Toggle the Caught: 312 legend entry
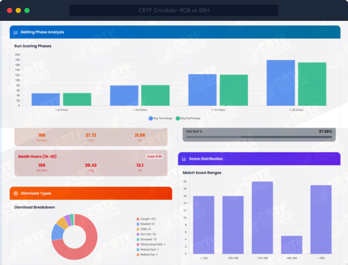Viewport: 348px width, 265px height. [148, 219]
